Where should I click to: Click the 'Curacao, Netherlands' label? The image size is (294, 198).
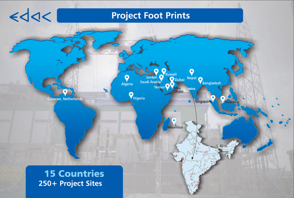pos(65,99)
